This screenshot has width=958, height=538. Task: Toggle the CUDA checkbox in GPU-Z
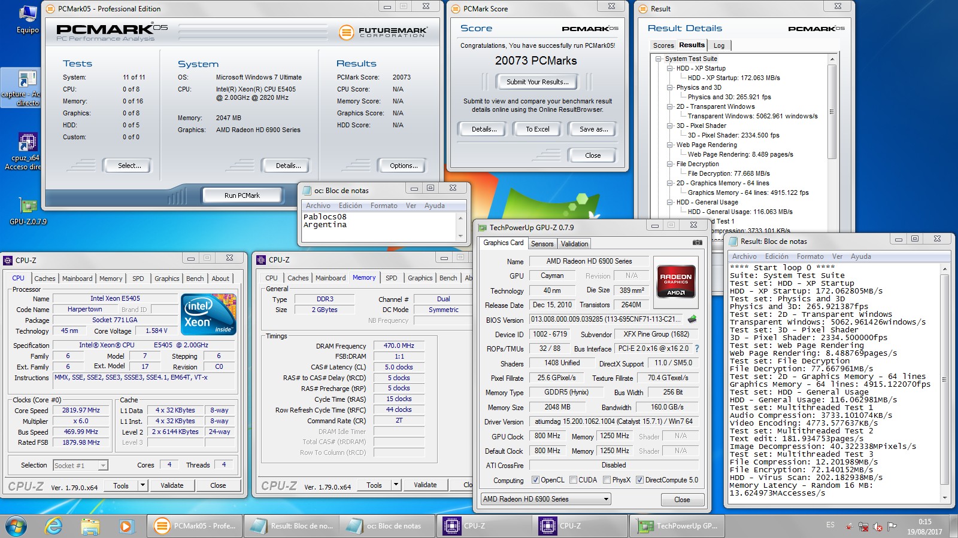[x=573, y=480]
